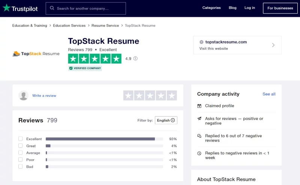This screenshot has height=185, width=300.
Task: Click the 'Visit this website' text
Action: [213, 49]
